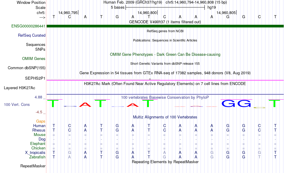This screenshot has width=284, height=173.
Task: Click OMIM Gene Phenotypes track title
Action: [x=165, y=54]
